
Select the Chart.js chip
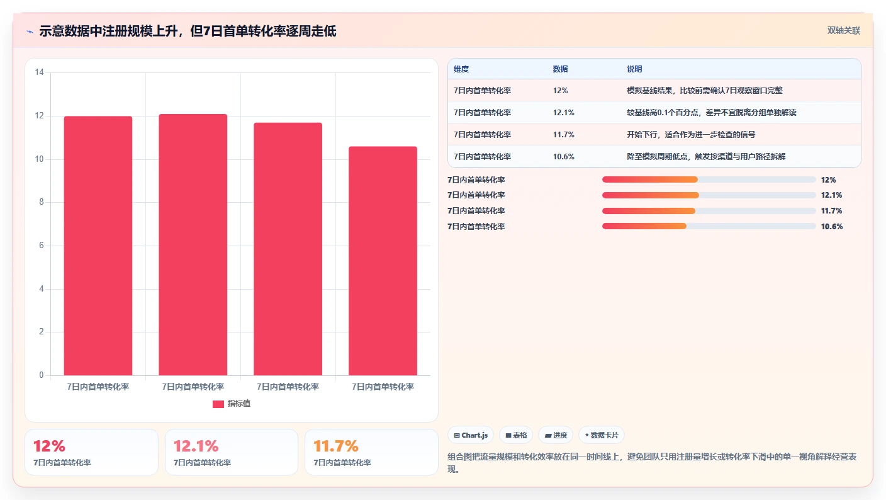coord(471,435)
